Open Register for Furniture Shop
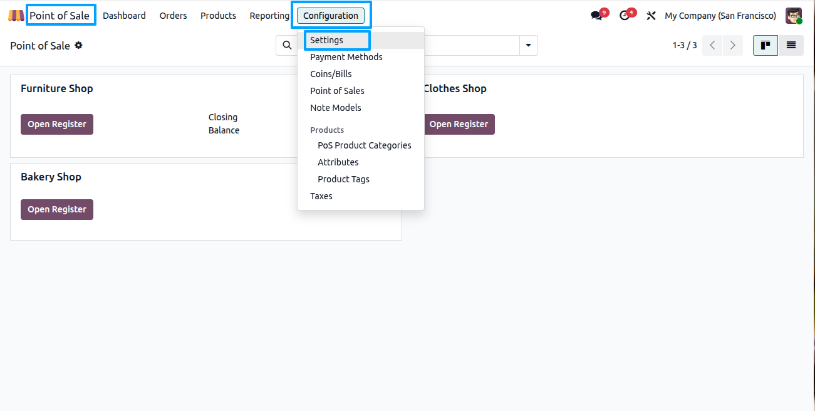Screen dimensions: 815x411 (x=57, y=124)
